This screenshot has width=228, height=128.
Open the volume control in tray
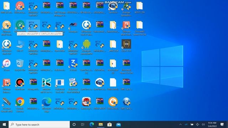point(203,124)
